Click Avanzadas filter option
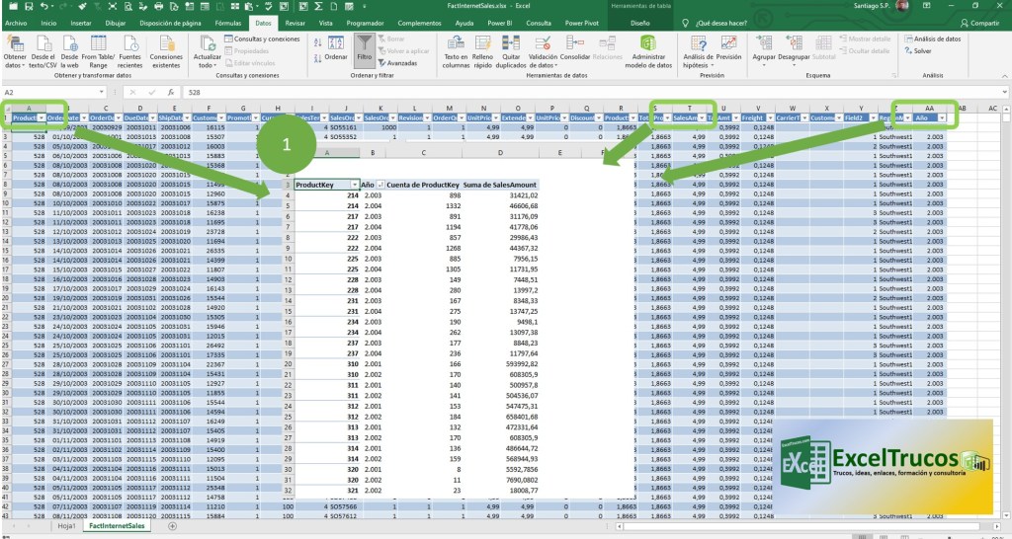 tap(400, 62)
